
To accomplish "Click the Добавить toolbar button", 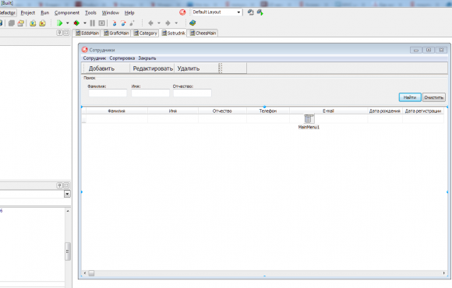I will 101,68.
